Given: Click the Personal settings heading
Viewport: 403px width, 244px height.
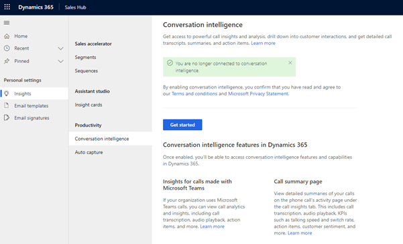Looking at the screenshot, I should [22, 80].
